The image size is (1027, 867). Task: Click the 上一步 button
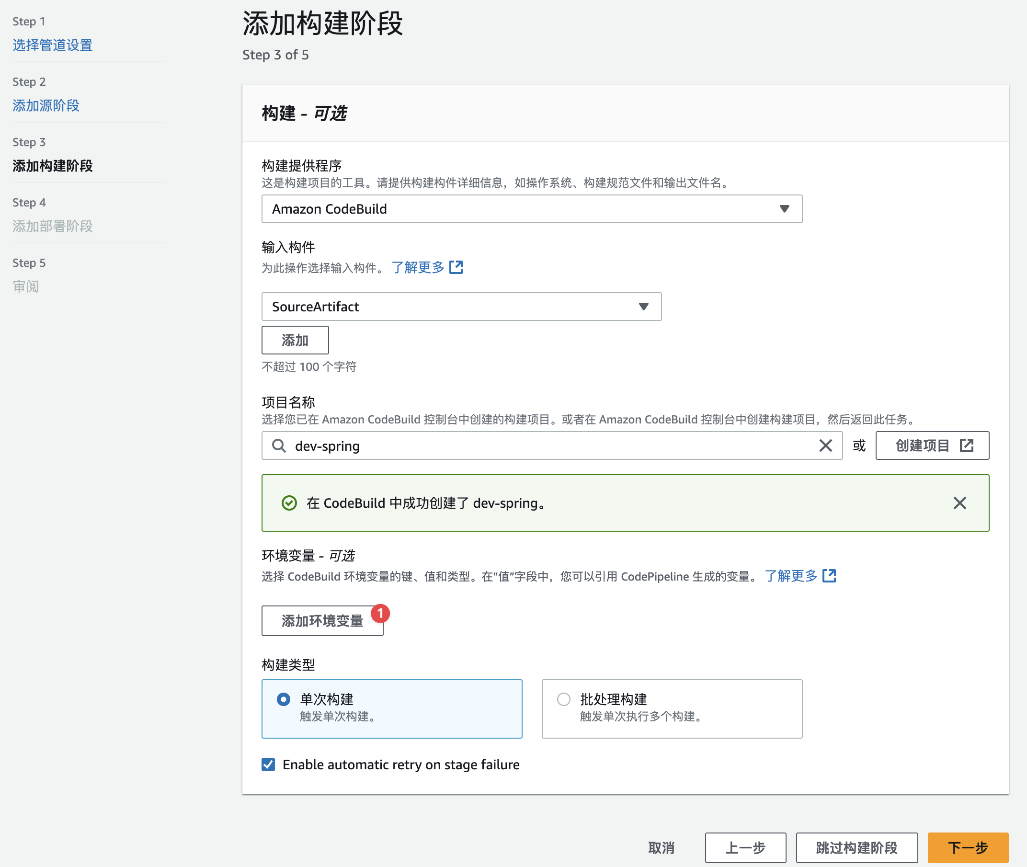point(745,847)
